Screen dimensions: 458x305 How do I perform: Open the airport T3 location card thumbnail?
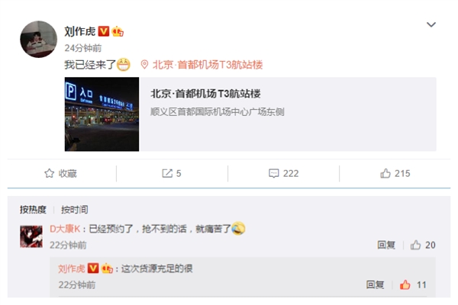tap(102, 114)
